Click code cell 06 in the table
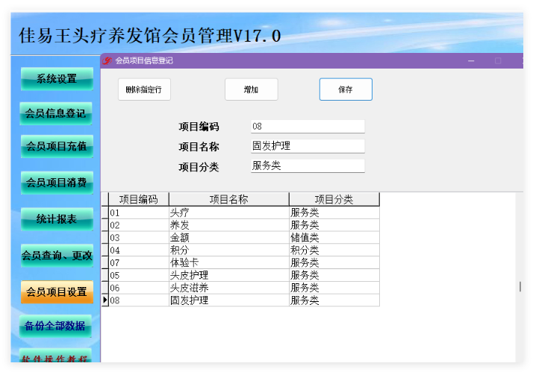 tap(139, 288)
